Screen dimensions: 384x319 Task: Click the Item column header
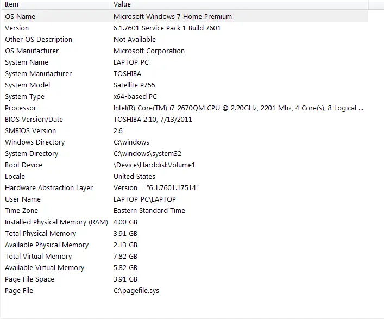(56, 4)
